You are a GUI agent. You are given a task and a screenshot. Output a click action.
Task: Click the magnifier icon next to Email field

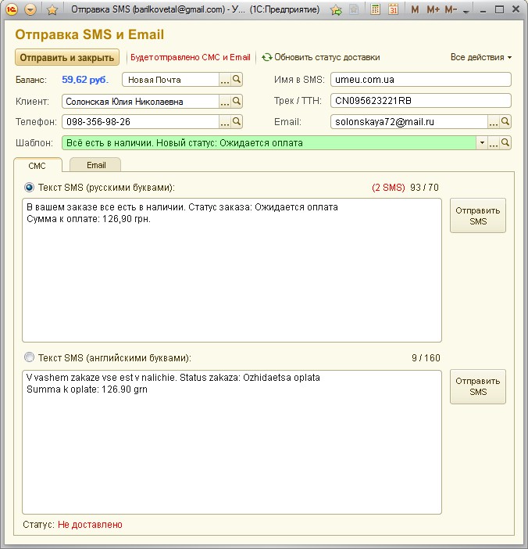505,122
